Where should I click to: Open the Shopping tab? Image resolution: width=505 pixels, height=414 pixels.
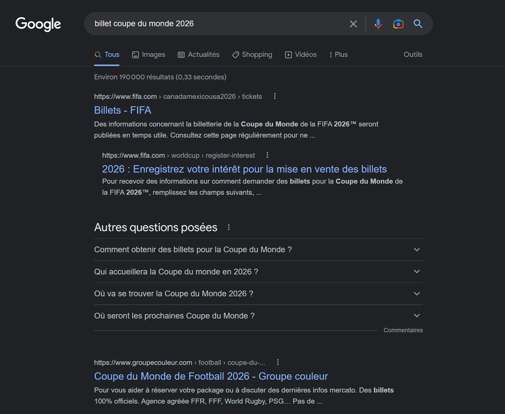(x=252, y=54)
